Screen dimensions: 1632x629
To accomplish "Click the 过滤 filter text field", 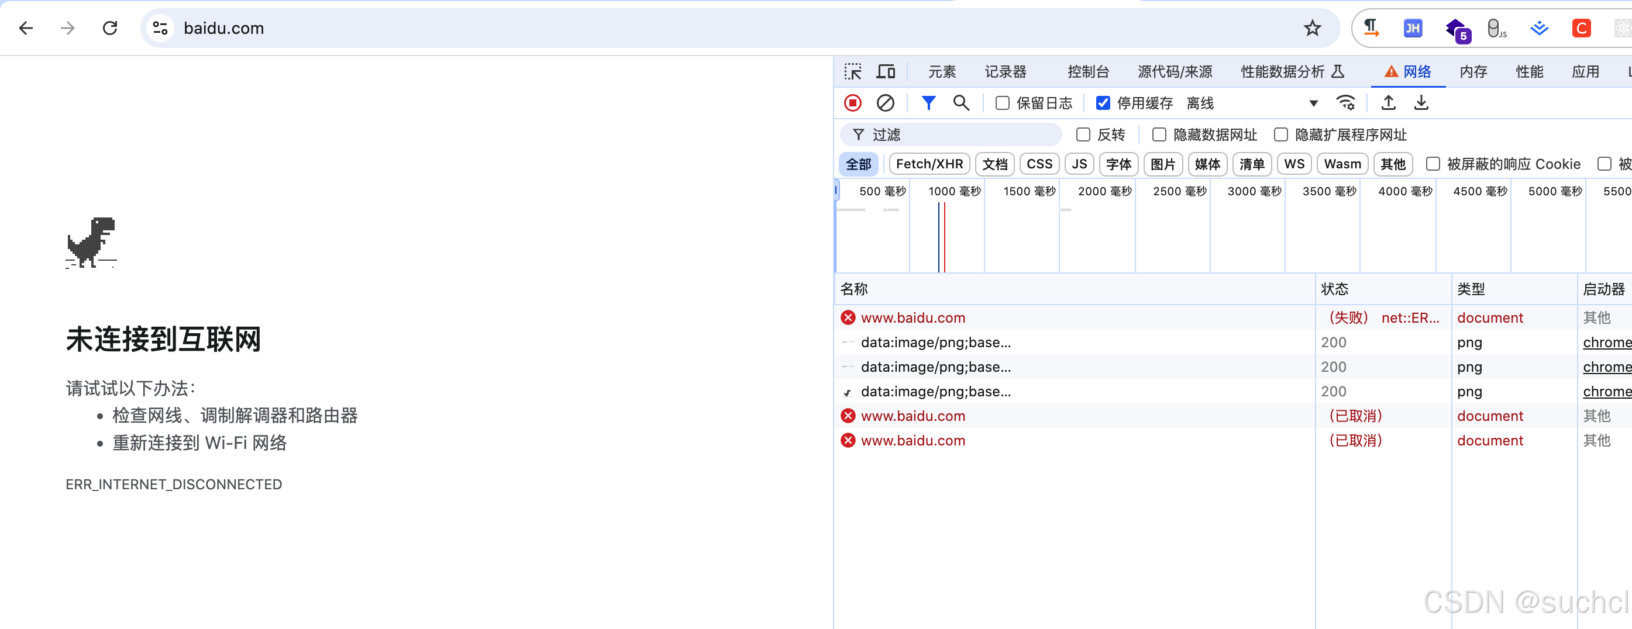I will (951, 135).
